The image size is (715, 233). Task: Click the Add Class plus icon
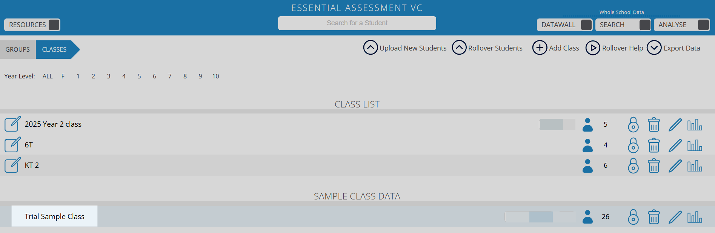pyautogui.click(x=540, y=48)
